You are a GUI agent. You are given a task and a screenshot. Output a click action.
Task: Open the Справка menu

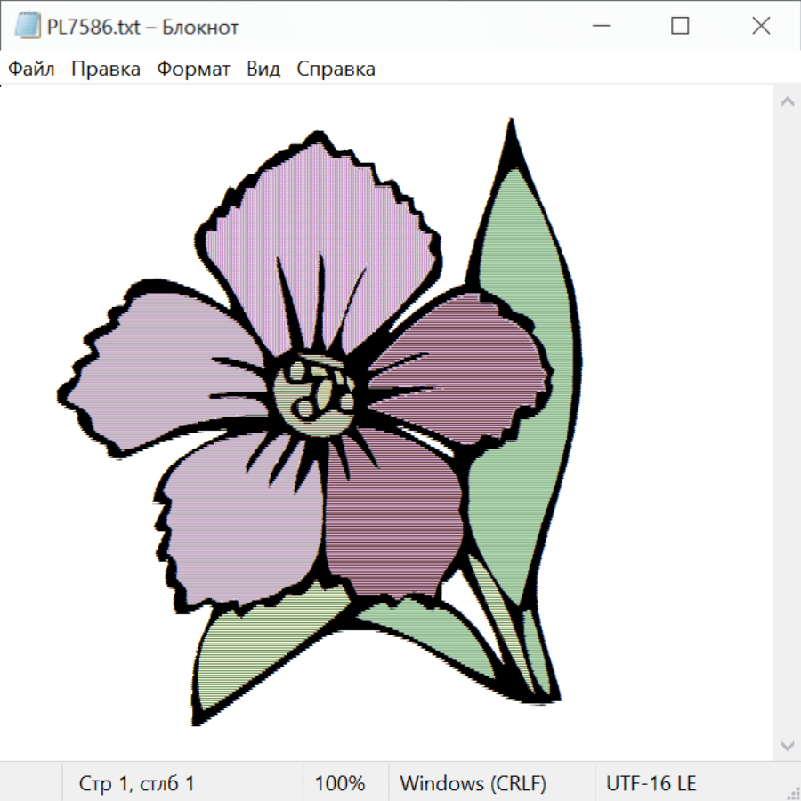pyautogui.click(x=336, y=69)
